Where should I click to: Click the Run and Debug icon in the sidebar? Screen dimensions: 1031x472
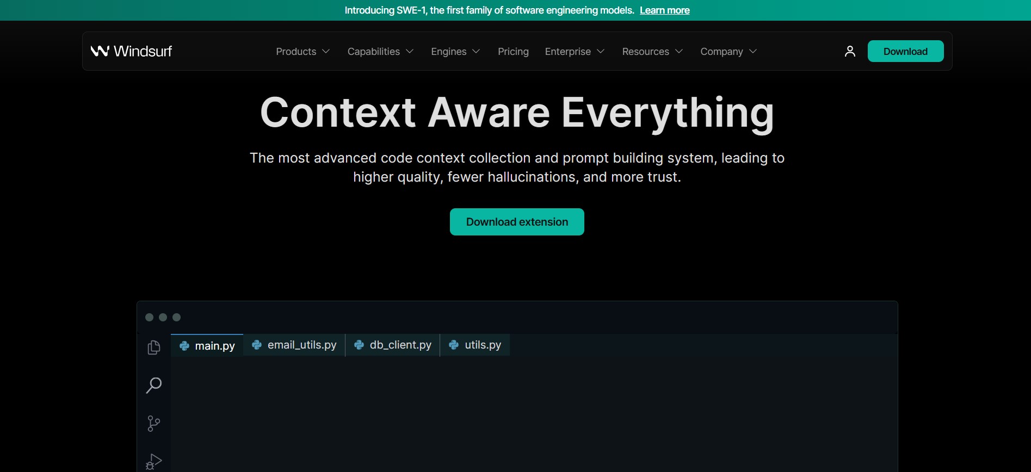pos(154,462)
